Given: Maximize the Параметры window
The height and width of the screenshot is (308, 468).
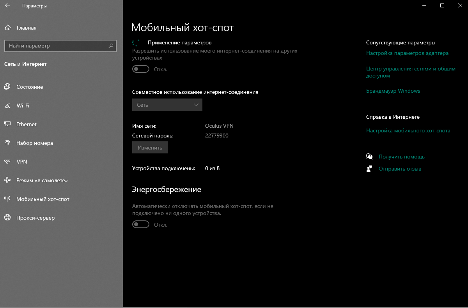Looking at the screenshot, I should pos(442,6).
